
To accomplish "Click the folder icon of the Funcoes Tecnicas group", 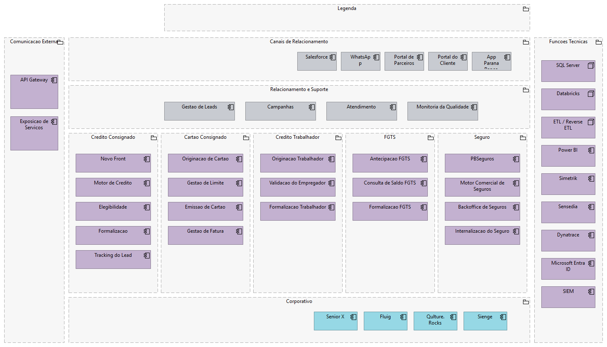I will (598, 42).
